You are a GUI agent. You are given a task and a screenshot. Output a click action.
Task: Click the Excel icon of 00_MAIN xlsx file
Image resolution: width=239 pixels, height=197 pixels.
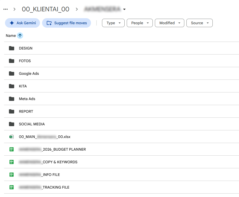[x=12, y=137]
